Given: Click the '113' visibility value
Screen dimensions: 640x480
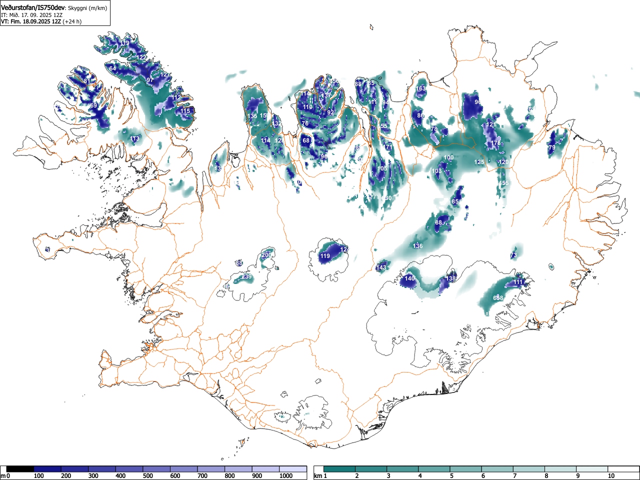Looking at the screenshot, I should tap(135, 138).
